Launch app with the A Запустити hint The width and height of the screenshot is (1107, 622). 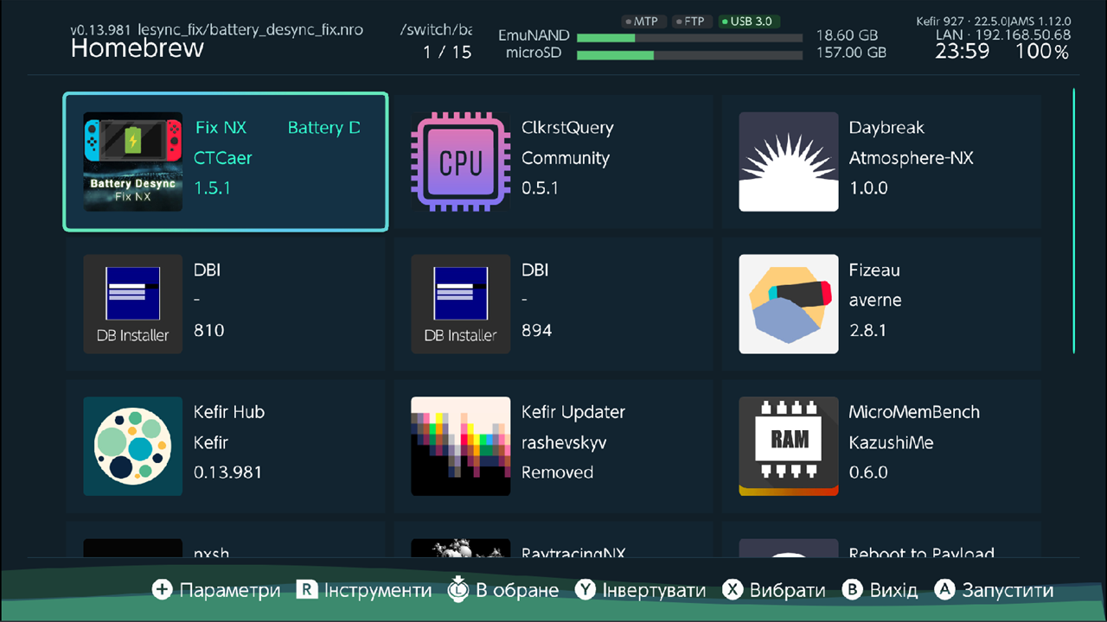(994, 590)
